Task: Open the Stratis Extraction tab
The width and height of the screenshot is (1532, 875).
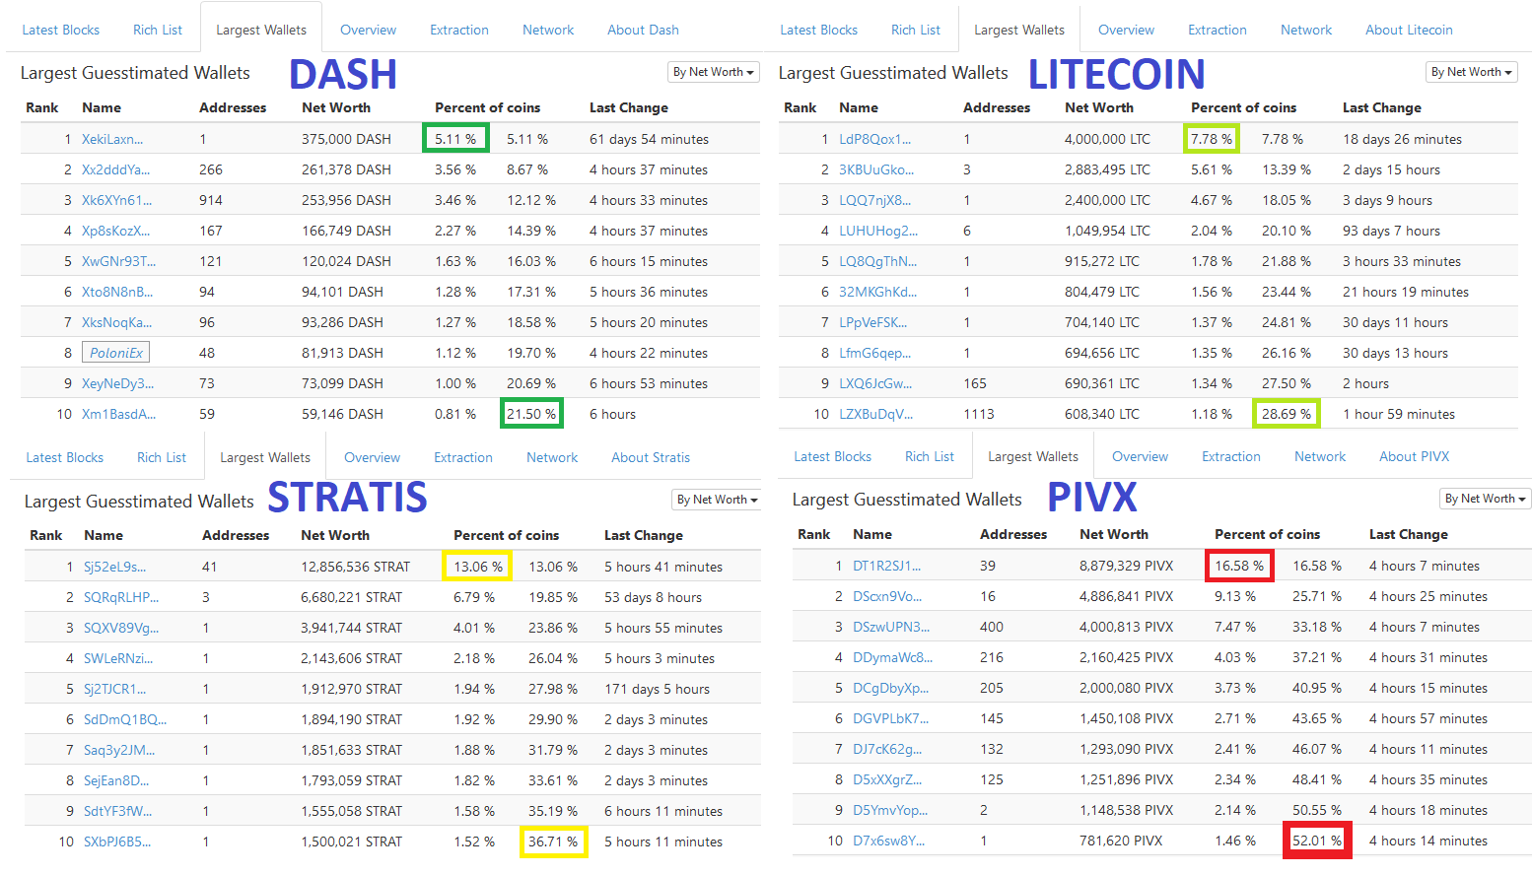Action: coord(463,457)
